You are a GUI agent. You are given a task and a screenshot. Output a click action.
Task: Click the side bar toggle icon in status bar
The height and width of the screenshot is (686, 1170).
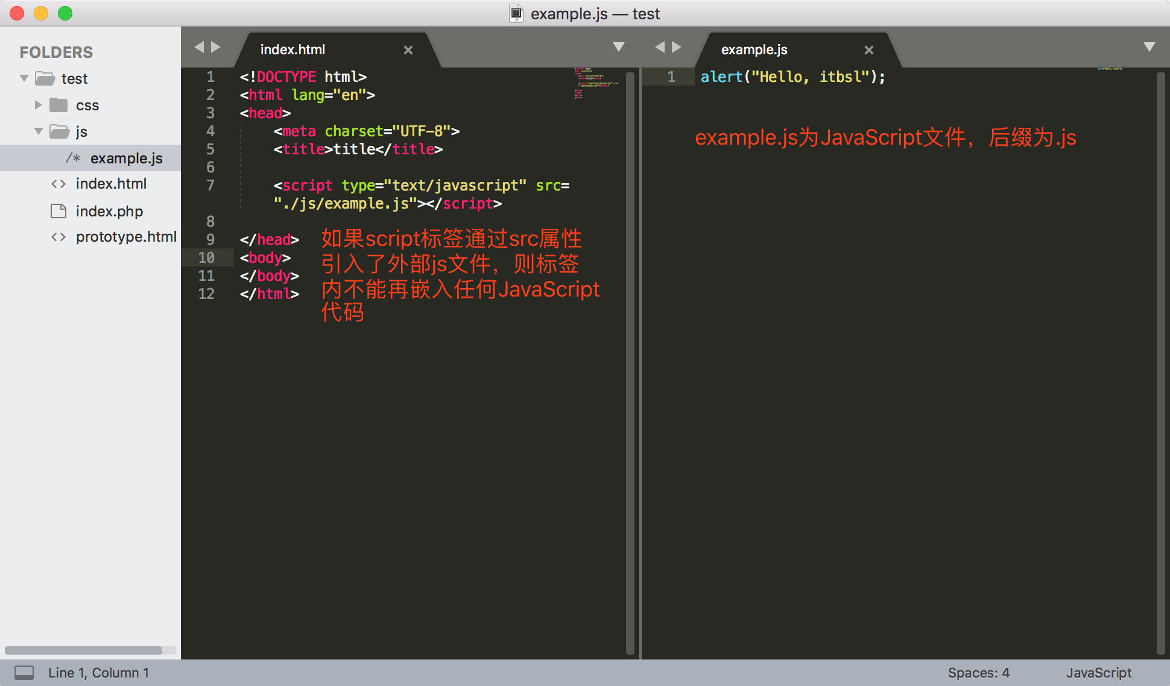coord(24,673)
